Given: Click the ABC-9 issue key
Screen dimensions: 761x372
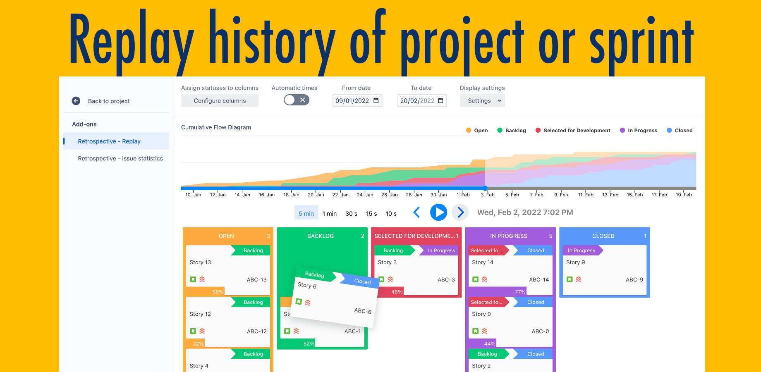Looking at the screenshot, I should point(634,279).
